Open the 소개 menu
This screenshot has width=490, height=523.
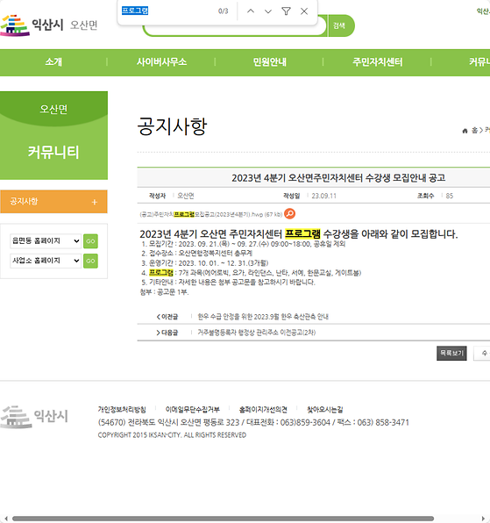point(53,62)
